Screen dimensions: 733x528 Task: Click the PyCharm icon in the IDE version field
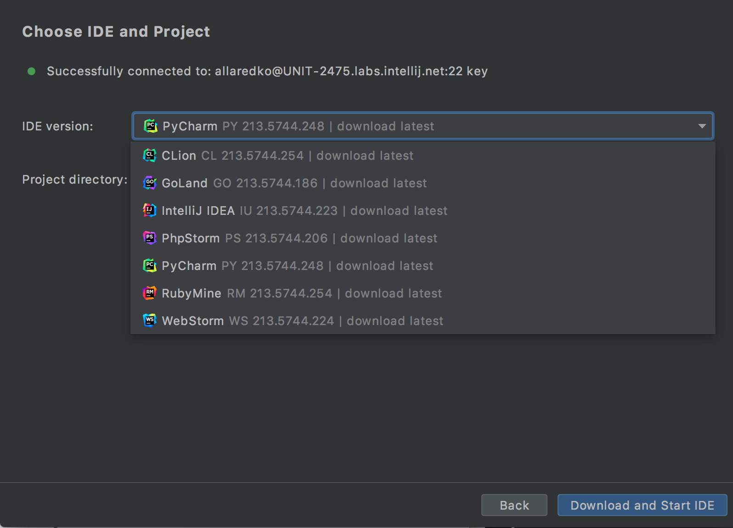(150, 126)
